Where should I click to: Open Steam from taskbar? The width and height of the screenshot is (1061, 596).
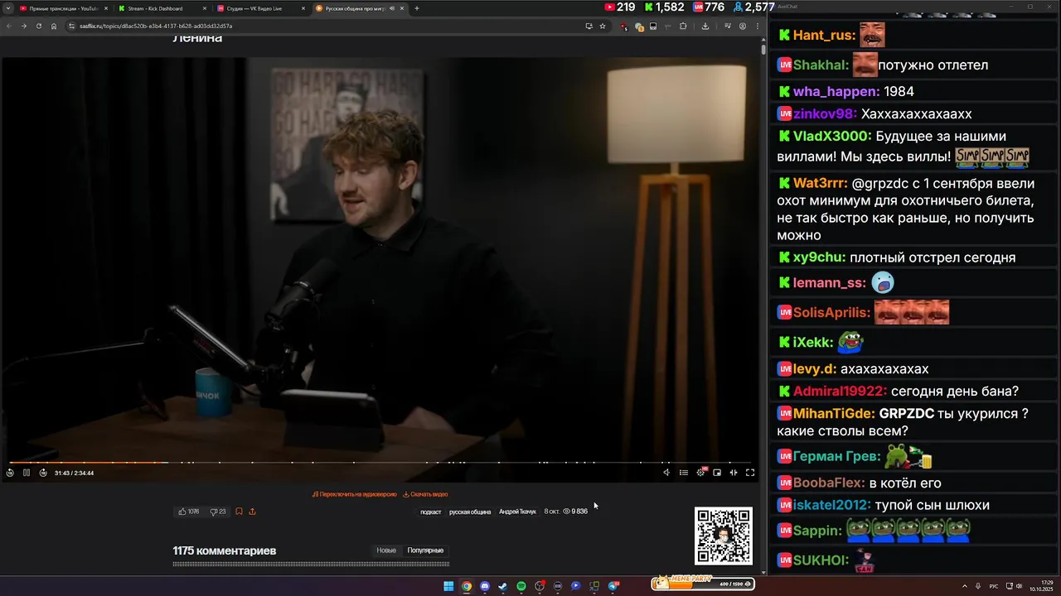[502, 586]
